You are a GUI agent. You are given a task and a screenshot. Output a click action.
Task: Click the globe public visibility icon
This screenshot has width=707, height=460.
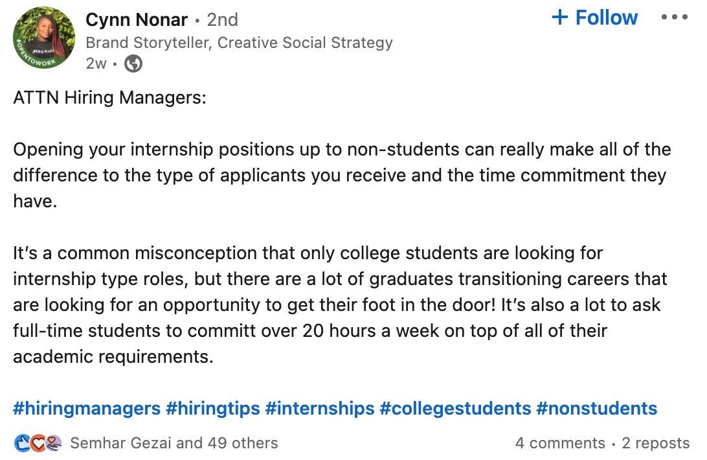(133, 63)
